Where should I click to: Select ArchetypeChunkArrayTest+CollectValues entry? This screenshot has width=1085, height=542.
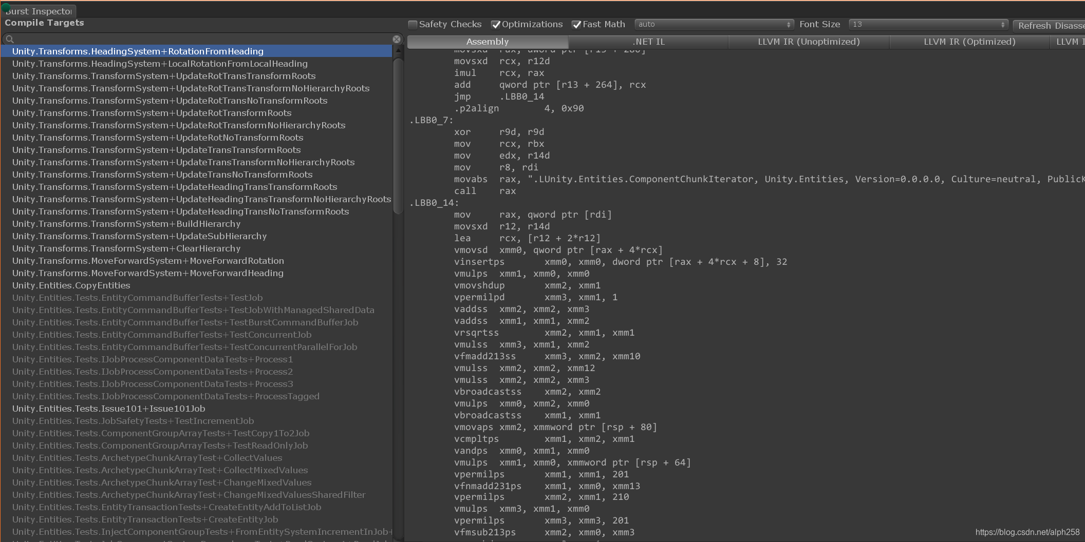pyautogui.click(x=196, y=458)
